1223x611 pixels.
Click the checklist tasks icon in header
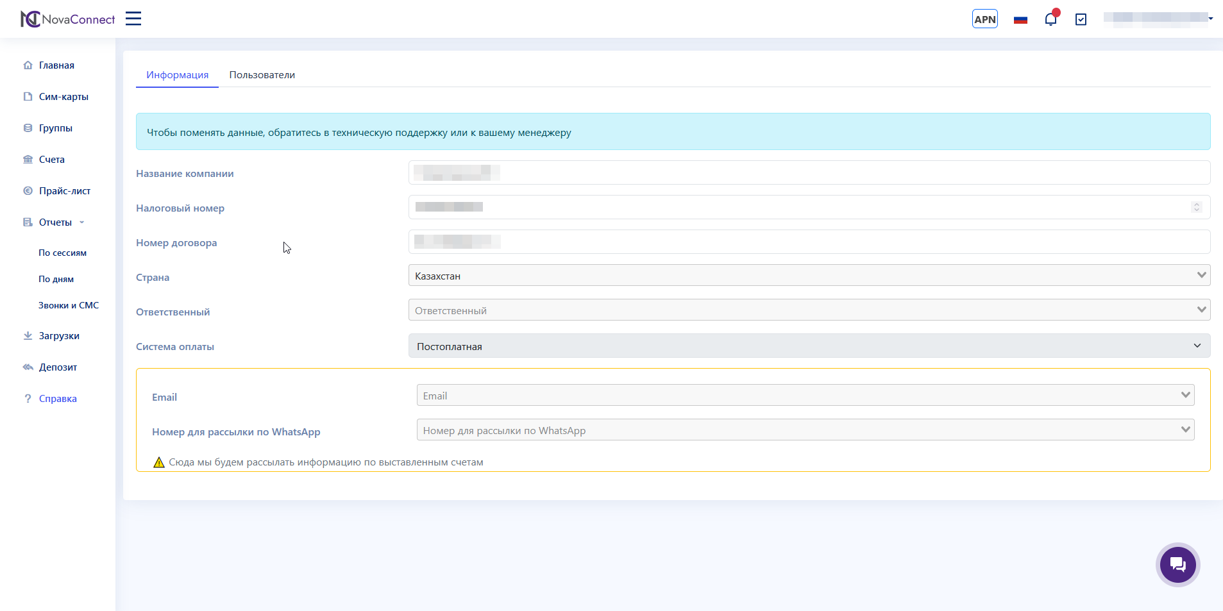point(1081,20)
